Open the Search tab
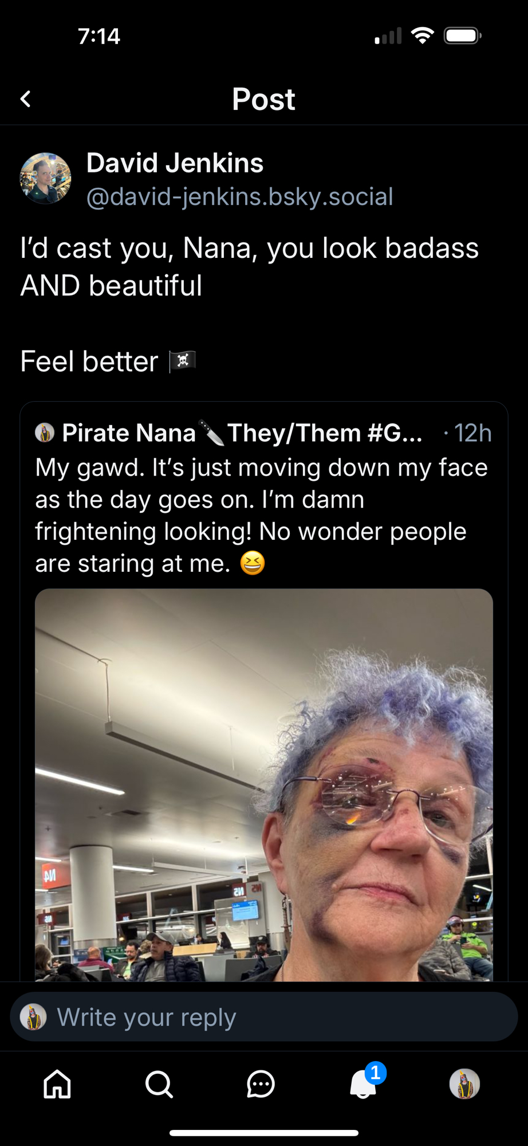Image resolution: width=528 pixels, height=1146 pixels. pyautogui.click(x=159, y=1084)
